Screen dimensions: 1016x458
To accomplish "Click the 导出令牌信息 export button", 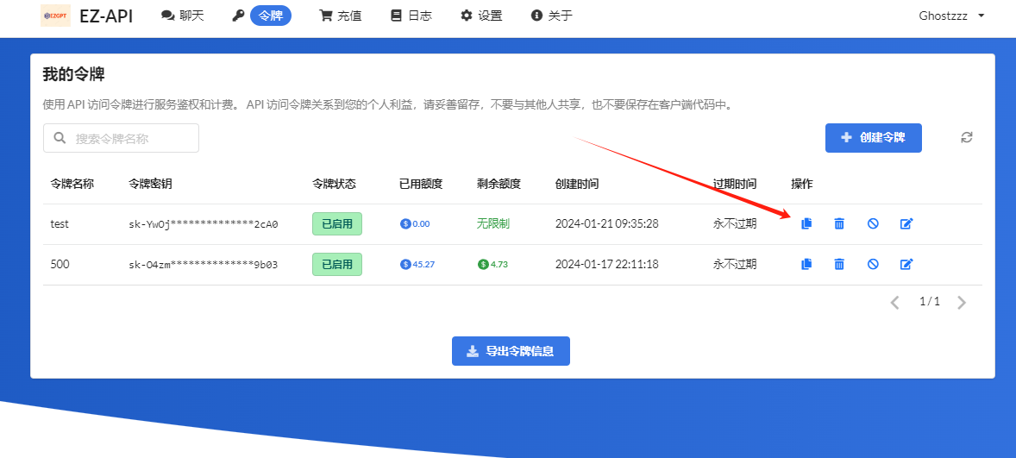I will pyautogui.click(x=511, y=351).
